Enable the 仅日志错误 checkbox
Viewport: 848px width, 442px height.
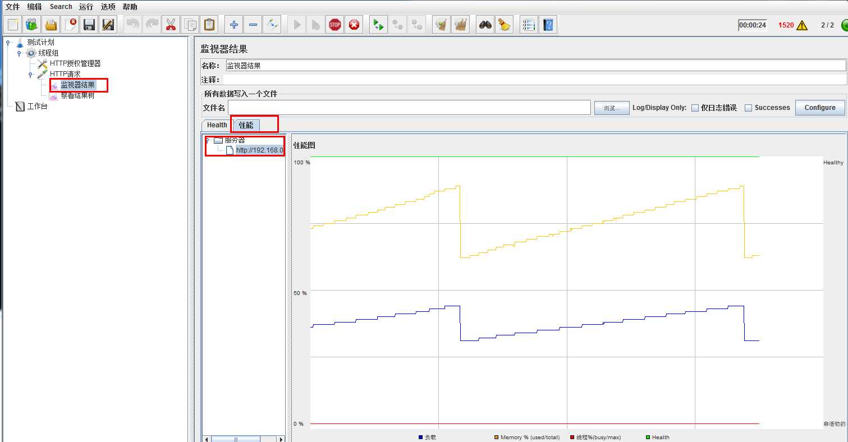pyautogui.click(x=695, y=108)
